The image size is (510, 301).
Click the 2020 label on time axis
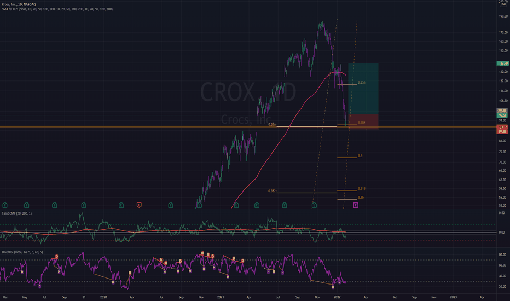[103, 297]
